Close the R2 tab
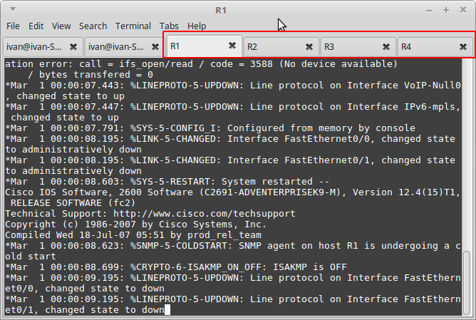The height and width of the screenshot is (320, 476). click(x=309, y=46)
